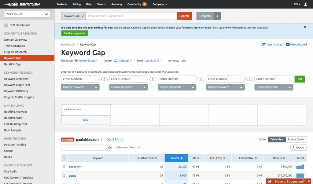Image resolution: width=313 pixels, height=184 pixels.
Task: Open the United States database dropdown
Action: pos(87,61)
